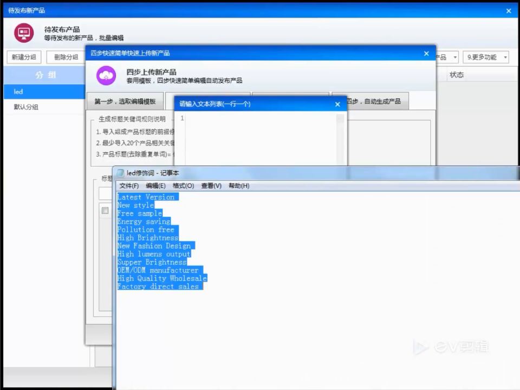The width and height of the screenshot is (520, 390).
Task: Toggle the checkbox in the wizard list
Action: tap(105, 211)
